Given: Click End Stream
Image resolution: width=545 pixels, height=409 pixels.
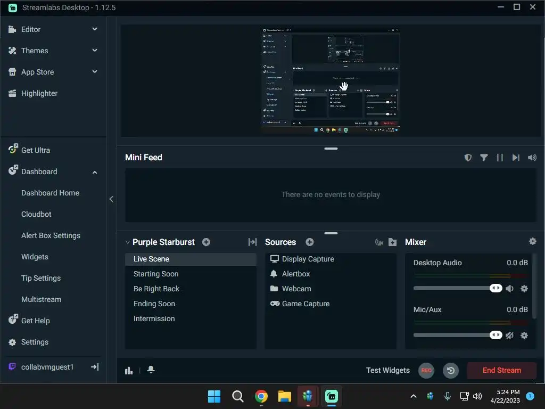Looking at the screenshot, I should (501, 371).
